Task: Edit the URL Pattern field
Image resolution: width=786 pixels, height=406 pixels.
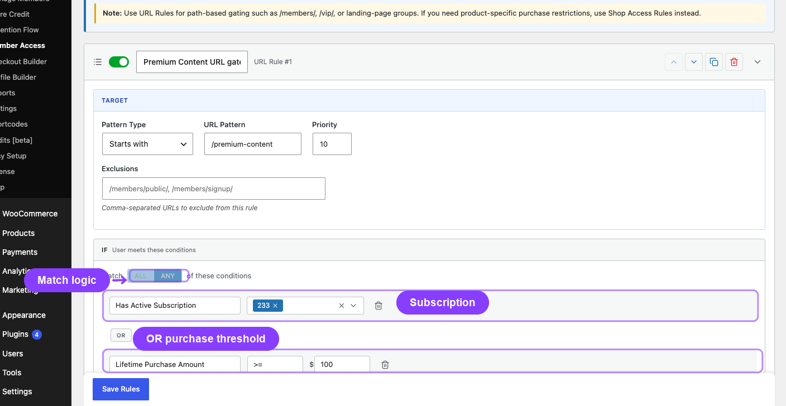Action: pos(253,144)
